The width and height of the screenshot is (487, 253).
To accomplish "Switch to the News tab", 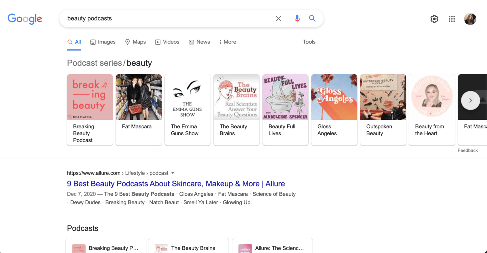I will click(x=199, y=42).
